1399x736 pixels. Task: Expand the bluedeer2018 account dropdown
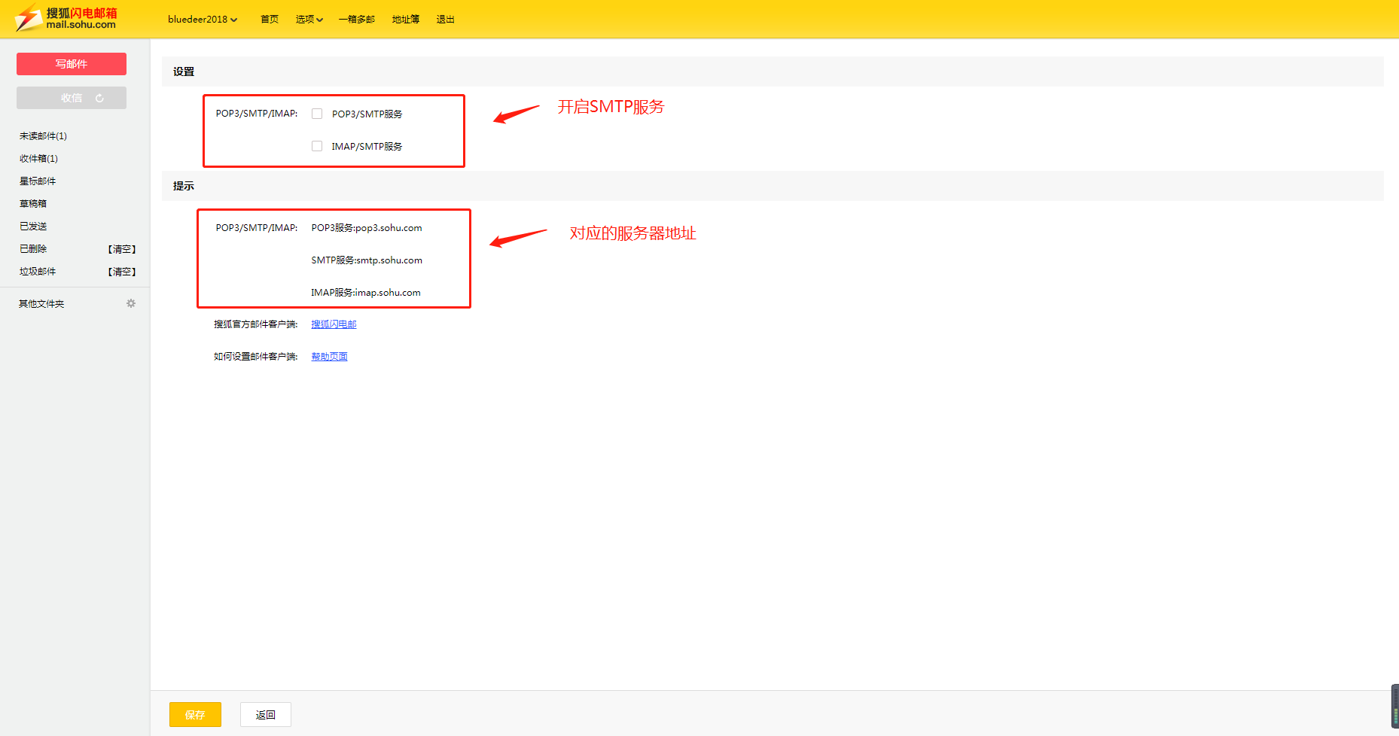202,20
